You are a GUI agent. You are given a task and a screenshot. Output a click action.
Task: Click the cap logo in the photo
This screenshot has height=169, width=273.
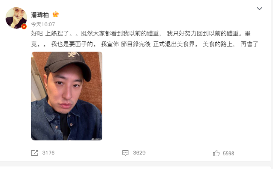pos(74,54)
